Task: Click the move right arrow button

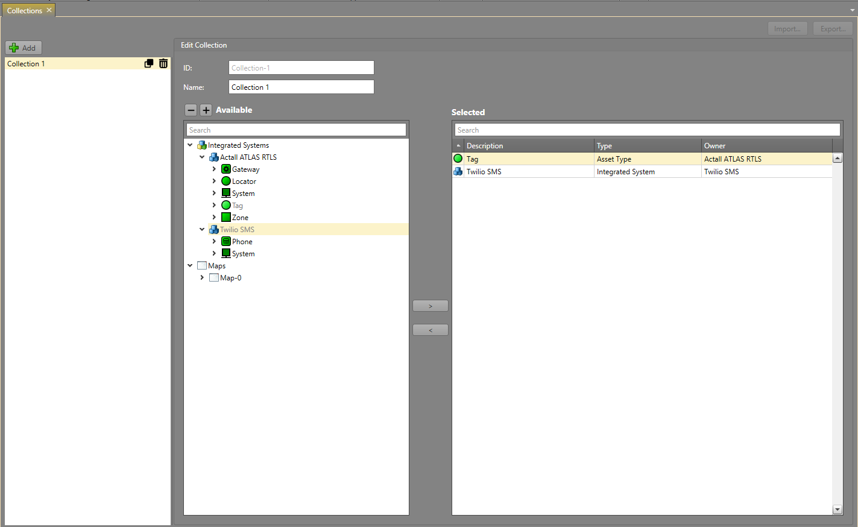Action: (x=430, y=306)
